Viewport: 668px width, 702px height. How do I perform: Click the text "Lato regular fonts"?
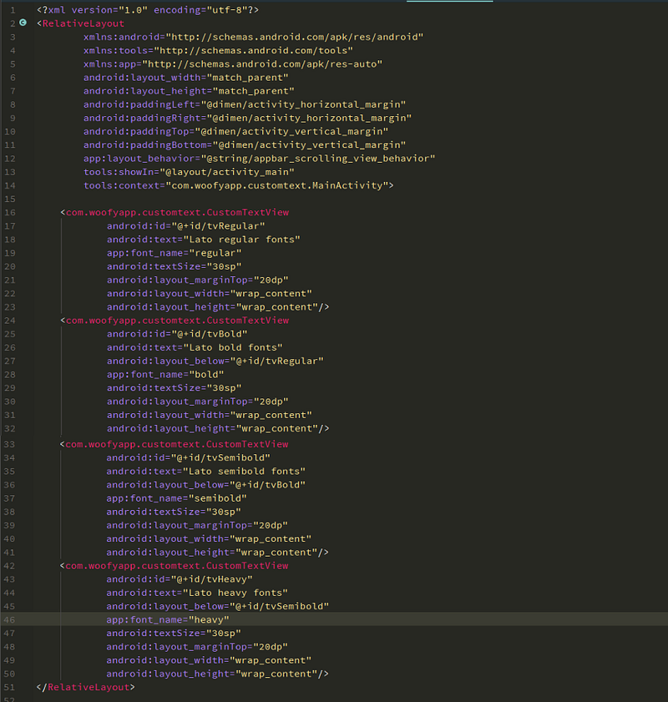pos(242,240)
